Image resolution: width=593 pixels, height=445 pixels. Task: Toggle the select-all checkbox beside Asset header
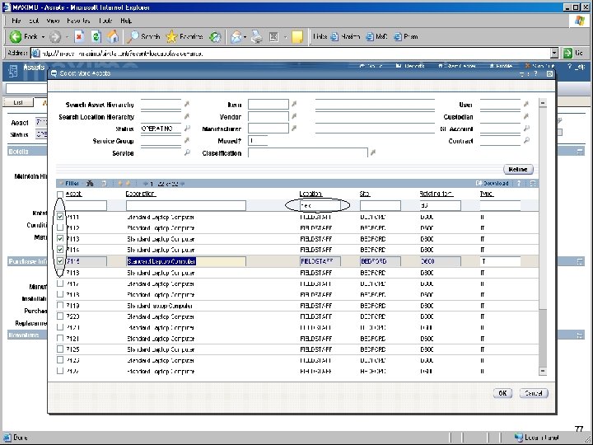click(x=60, y=194)
